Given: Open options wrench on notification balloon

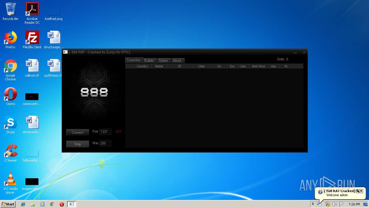Looking at the screenshot, I should pyautogui.click(x=357, y=191).
